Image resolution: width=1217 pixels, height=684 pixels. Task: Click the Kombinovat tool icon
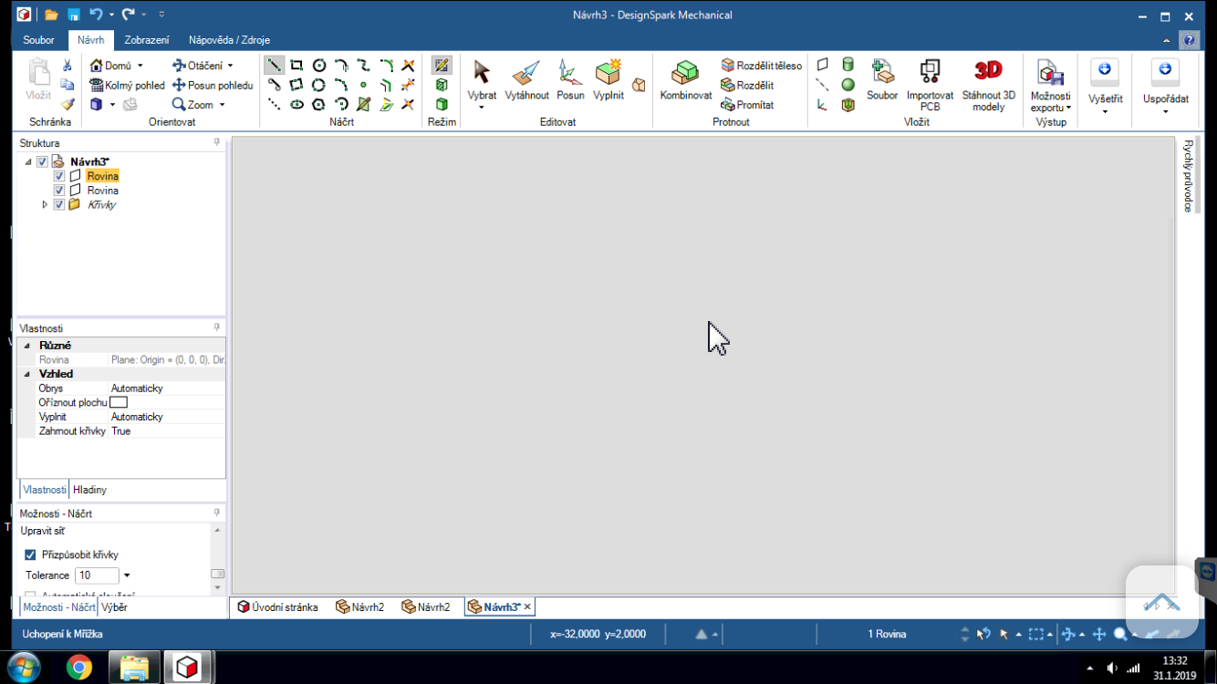pyautogui.click(x=685, y=80)
